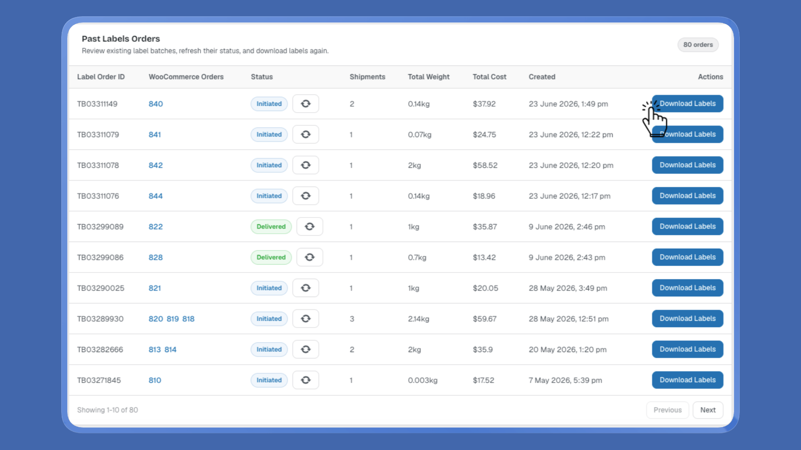Click the Delivered status for TB03299089

point(271,227)
